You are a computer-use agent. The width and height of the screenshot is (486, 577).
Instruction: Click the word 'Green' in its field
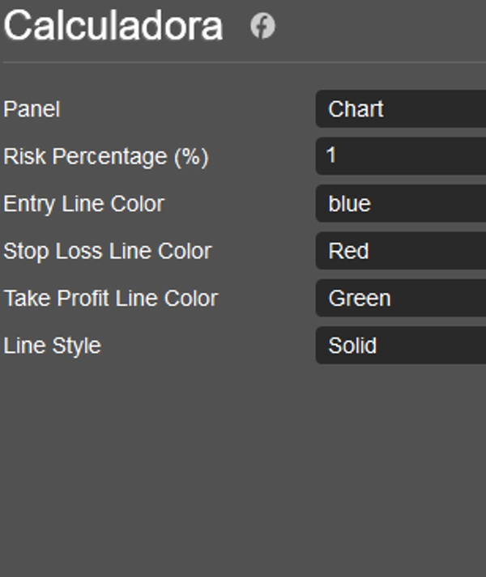coord(360,299)
